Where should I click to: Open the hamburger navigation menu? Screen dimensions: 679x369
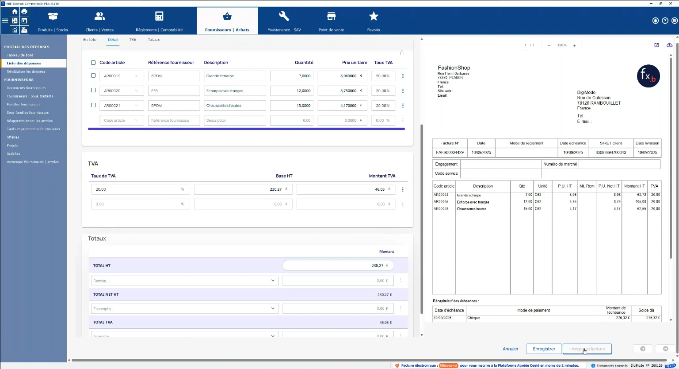point(5,21)
